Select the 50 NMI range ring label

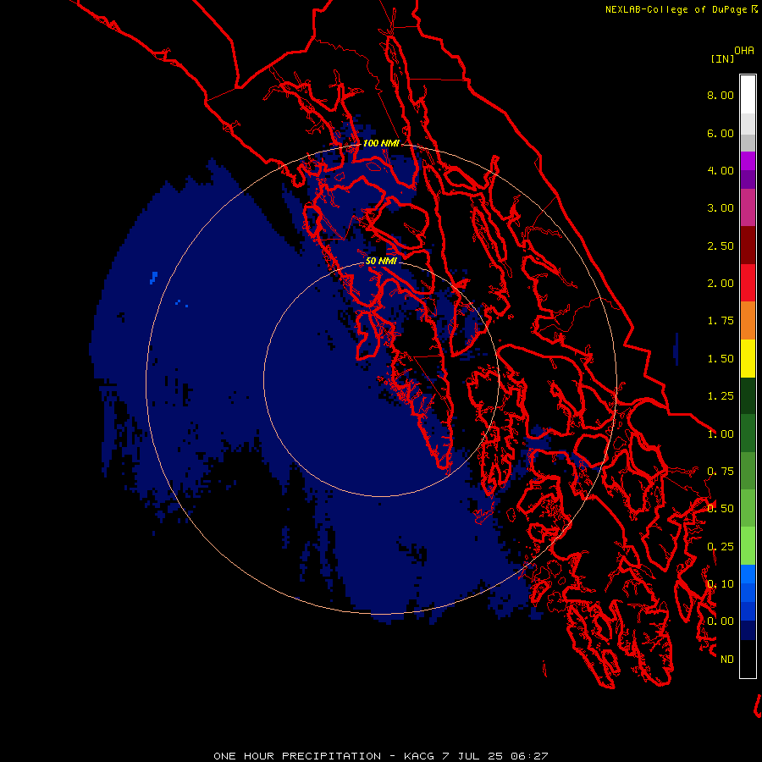[x=381, y=261]
